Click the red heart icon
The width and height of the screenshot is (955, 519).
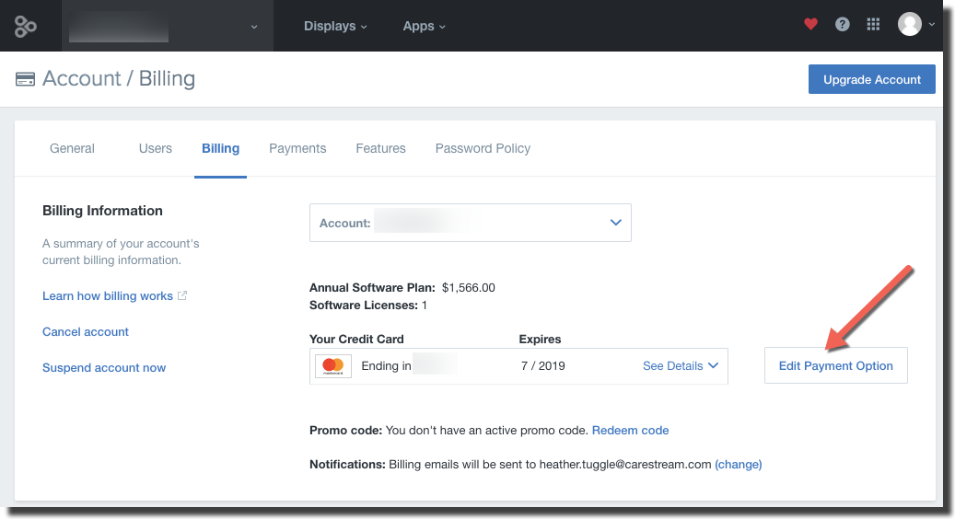[x=810, y=24]
